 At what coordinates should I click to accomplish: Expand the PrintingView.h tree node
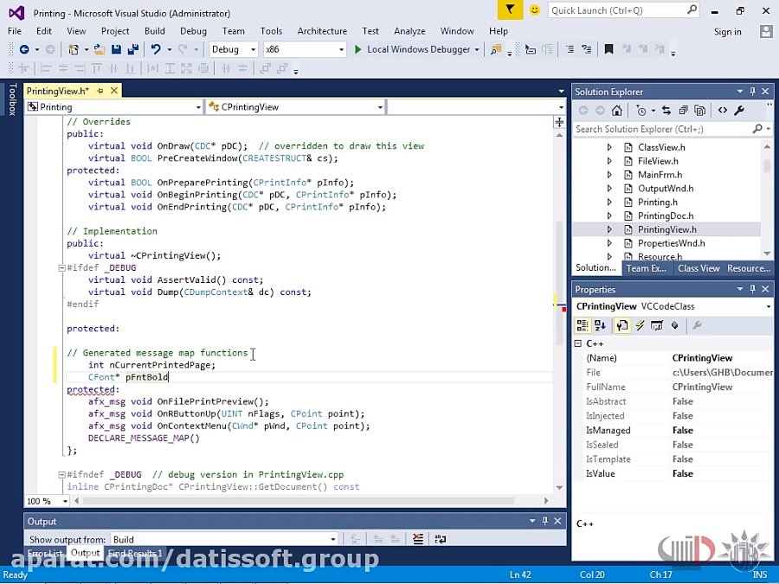pyautogui.click(x=609, y=230)
